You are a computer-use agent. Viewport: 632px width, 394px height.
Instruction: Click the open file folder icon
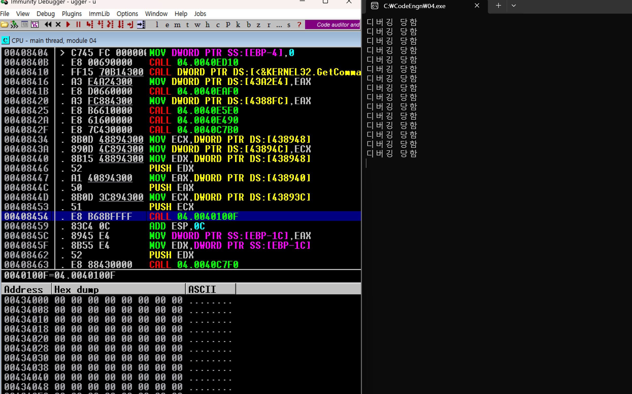(4, 25)
